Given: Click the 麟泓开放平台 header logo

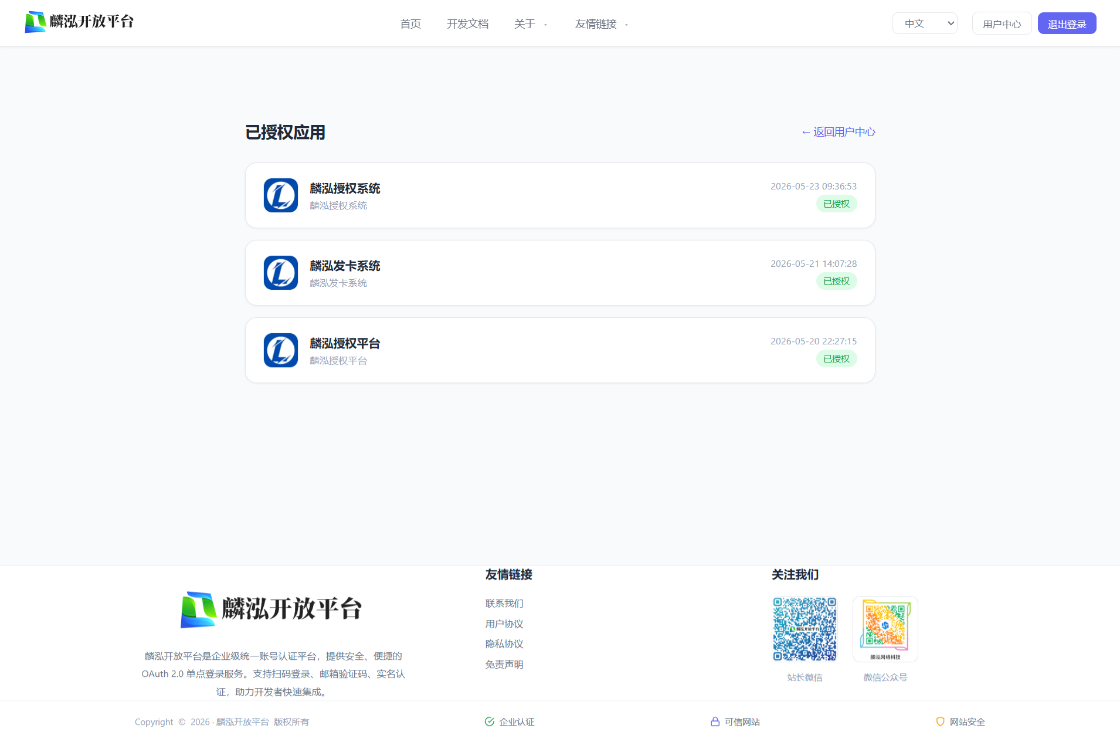Looking at the screenshot, I should pos(79,22).
